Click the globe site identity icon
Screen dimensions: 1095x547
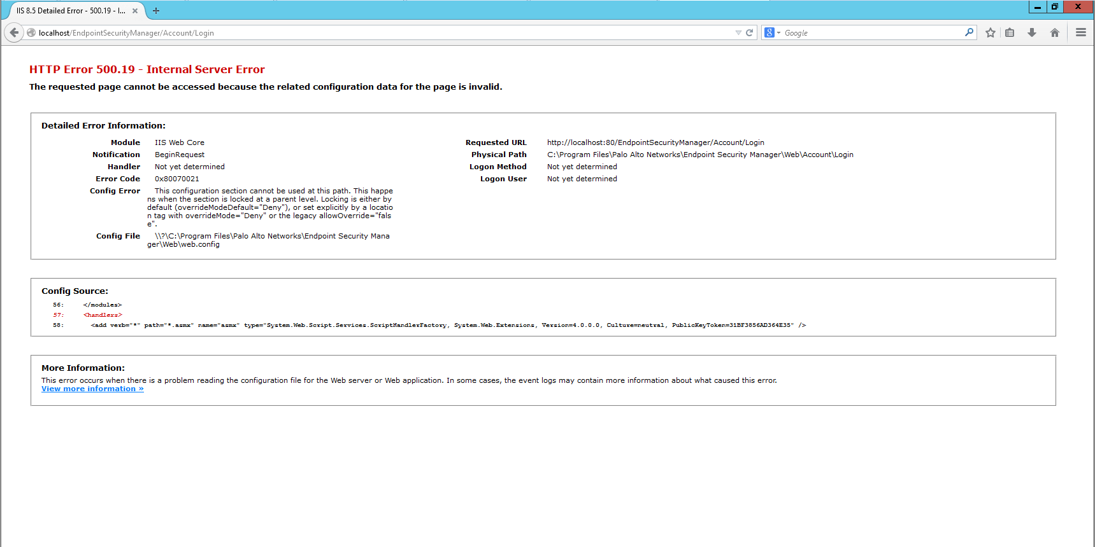click(31, 32)
